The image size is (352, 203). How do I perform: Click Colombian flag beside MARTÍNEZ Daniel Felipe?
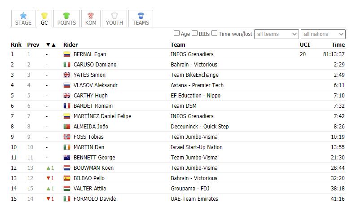pyautogui.click(x=67, y=116)
